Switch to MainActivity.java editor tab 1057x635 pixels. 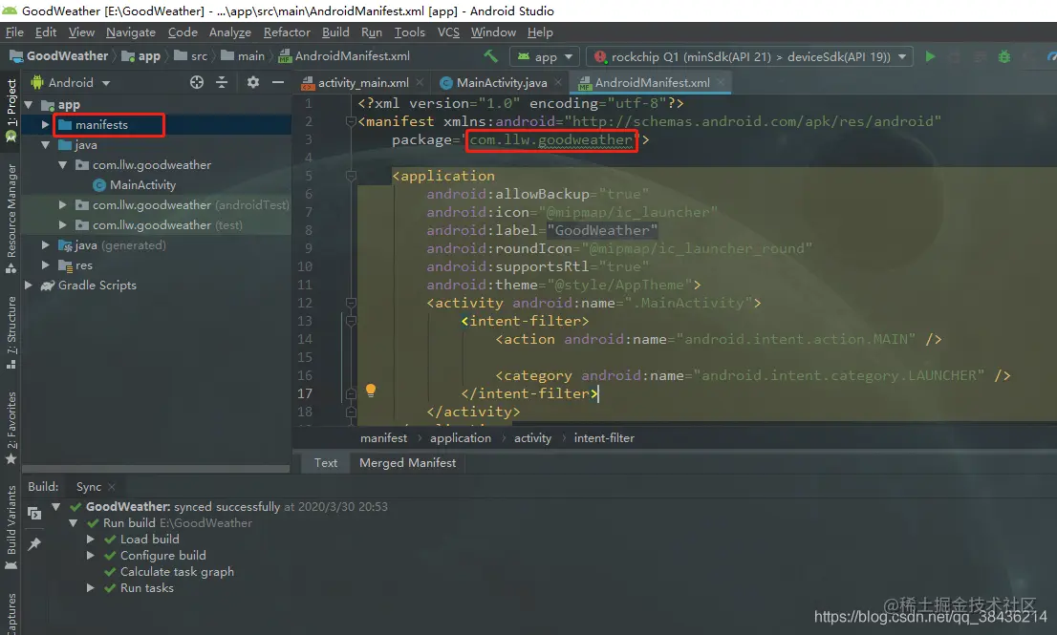click(x=502, y=83)
